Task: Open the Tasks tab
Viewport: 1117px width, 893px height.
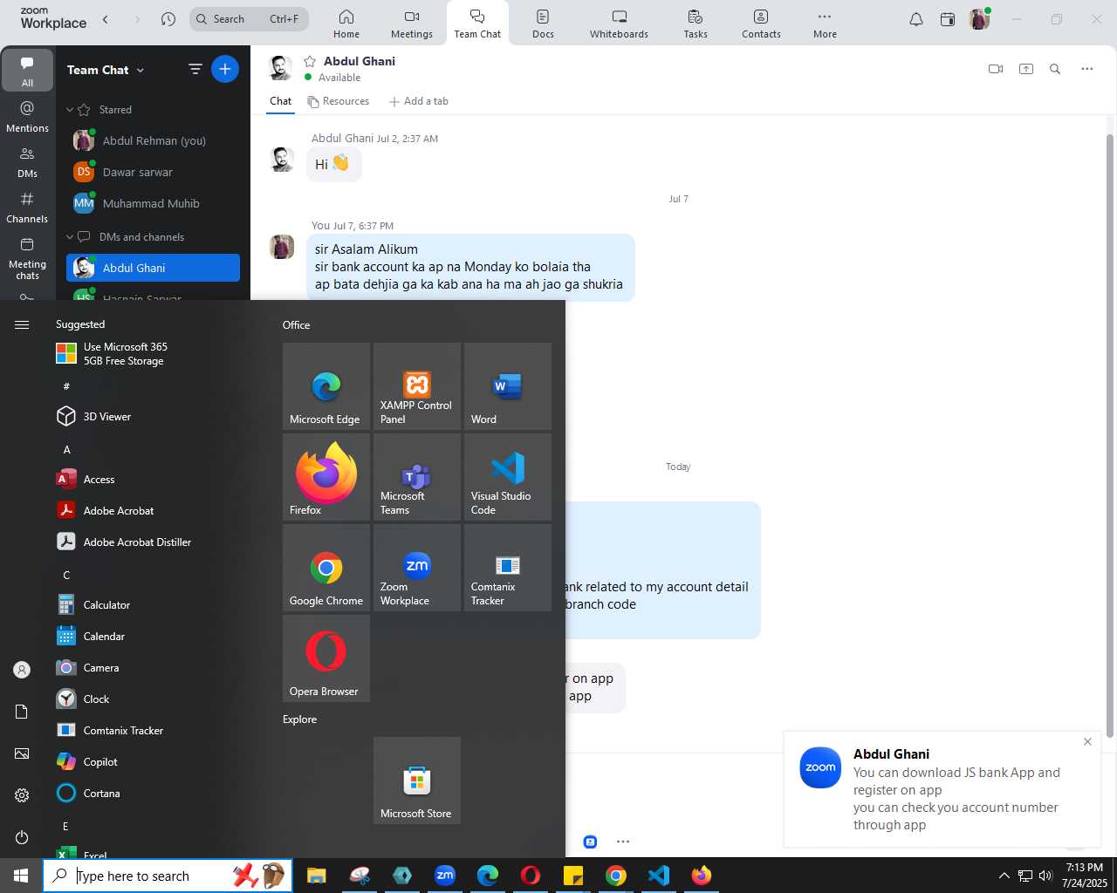Action: (x=696, y=24)
